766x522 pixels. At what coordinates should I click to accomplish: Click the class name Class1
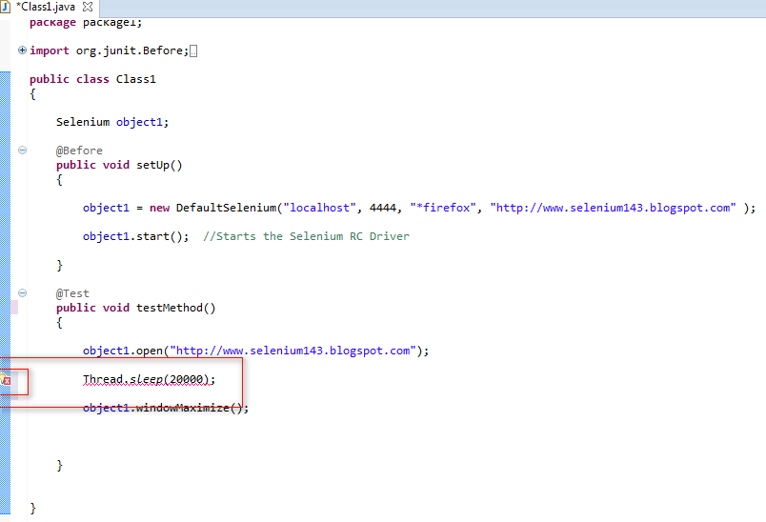(x=136, y=79)
